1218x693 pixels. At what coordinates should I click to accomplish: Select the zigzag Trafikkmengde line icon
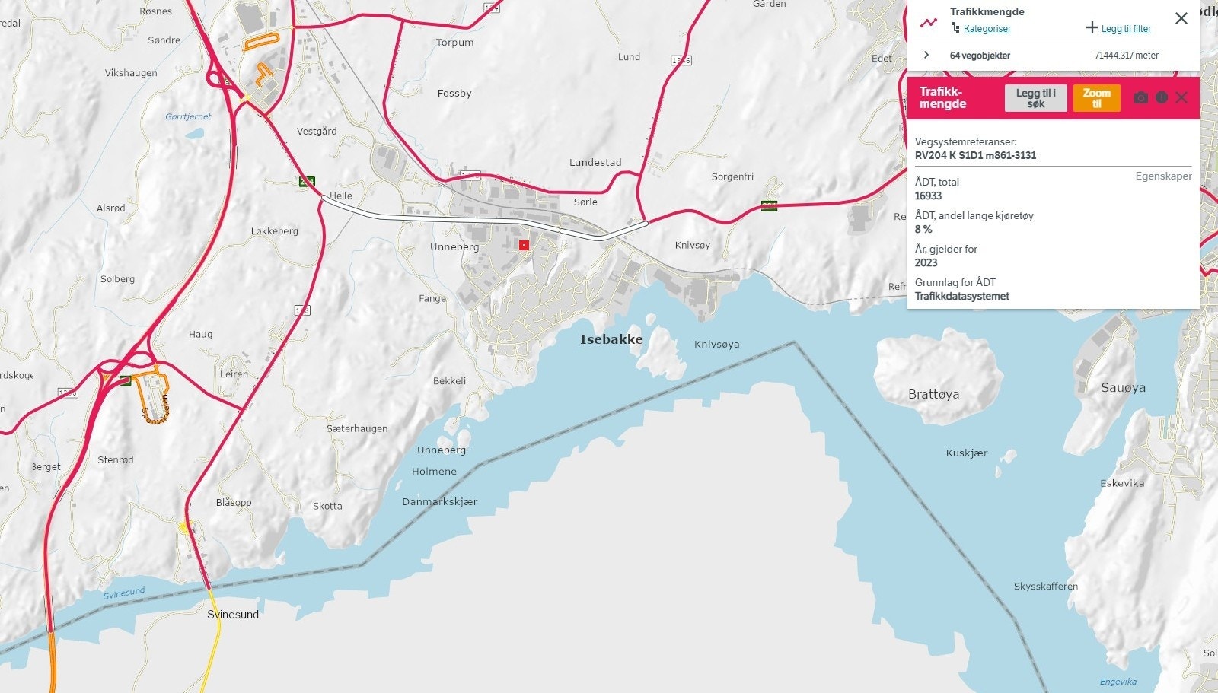tap(929, 23)
